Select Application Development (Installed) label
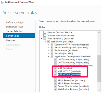 click(72, 56)
